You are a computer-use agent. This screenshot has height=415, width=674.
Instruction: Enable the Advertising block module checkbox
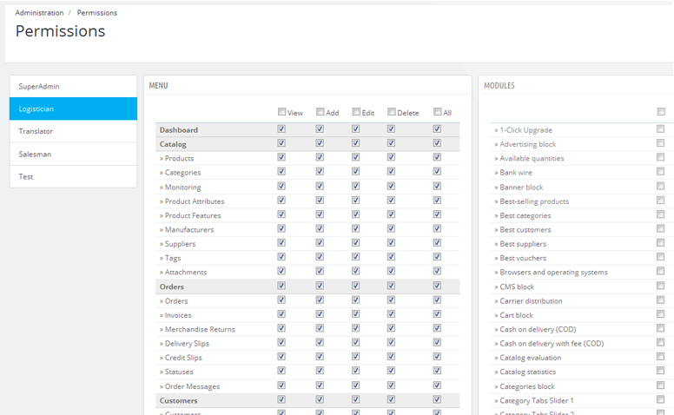point(661,143)
